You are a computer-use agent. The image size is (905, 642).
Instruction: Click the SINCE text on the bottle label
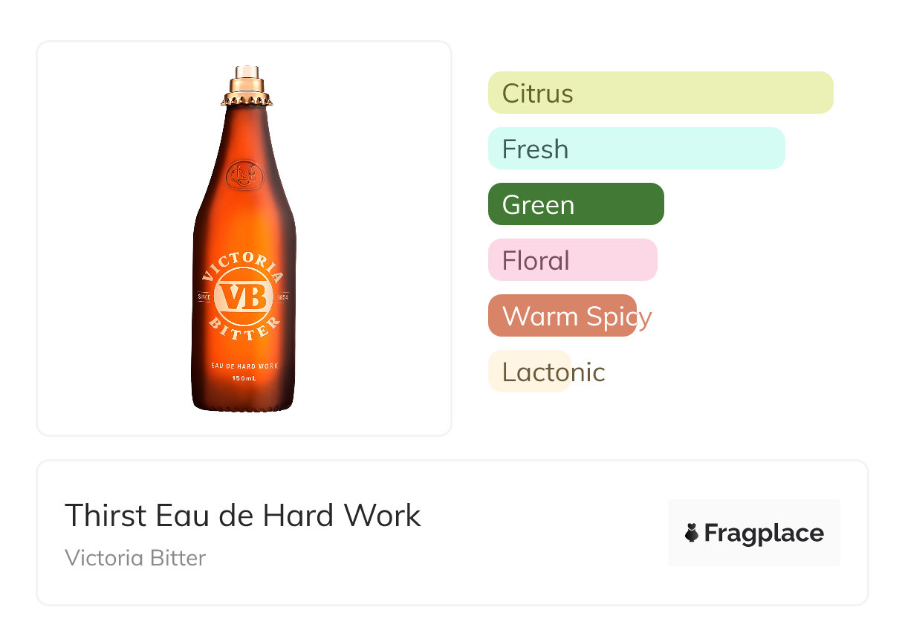pos(204,298)
